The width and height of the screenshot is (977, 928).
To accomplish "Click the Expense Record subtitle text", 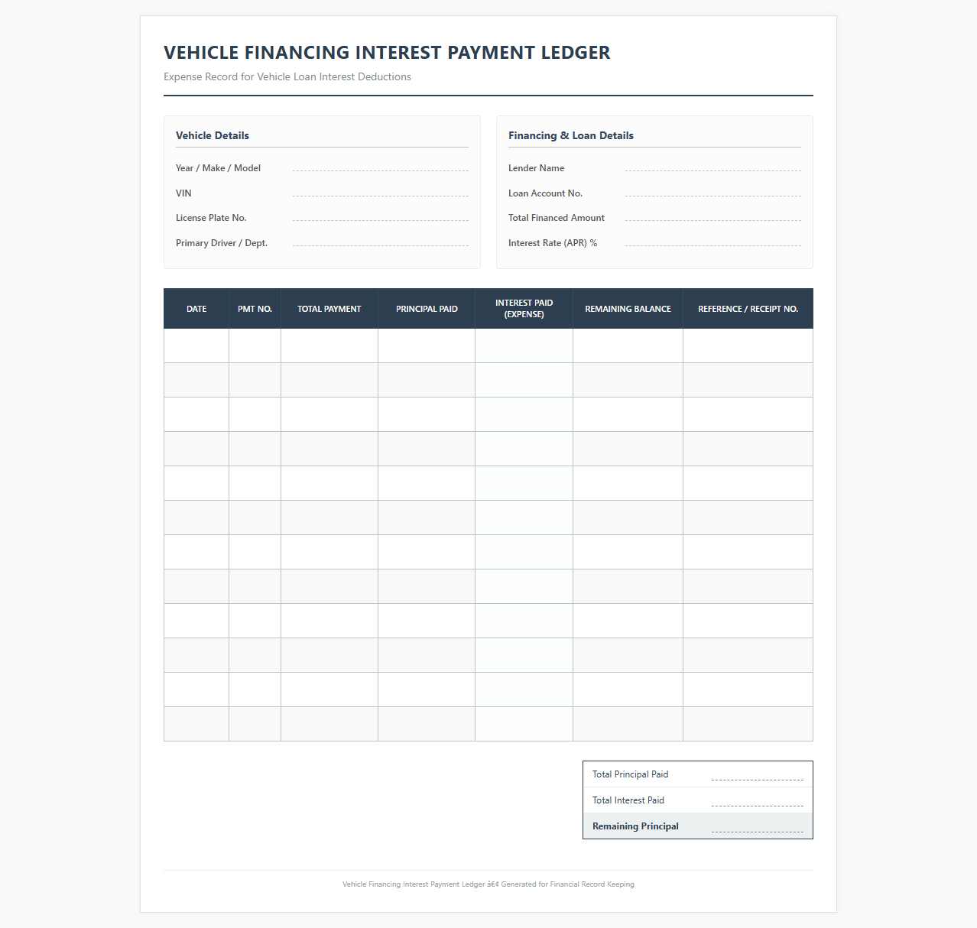I will click(x=287, y=76).
